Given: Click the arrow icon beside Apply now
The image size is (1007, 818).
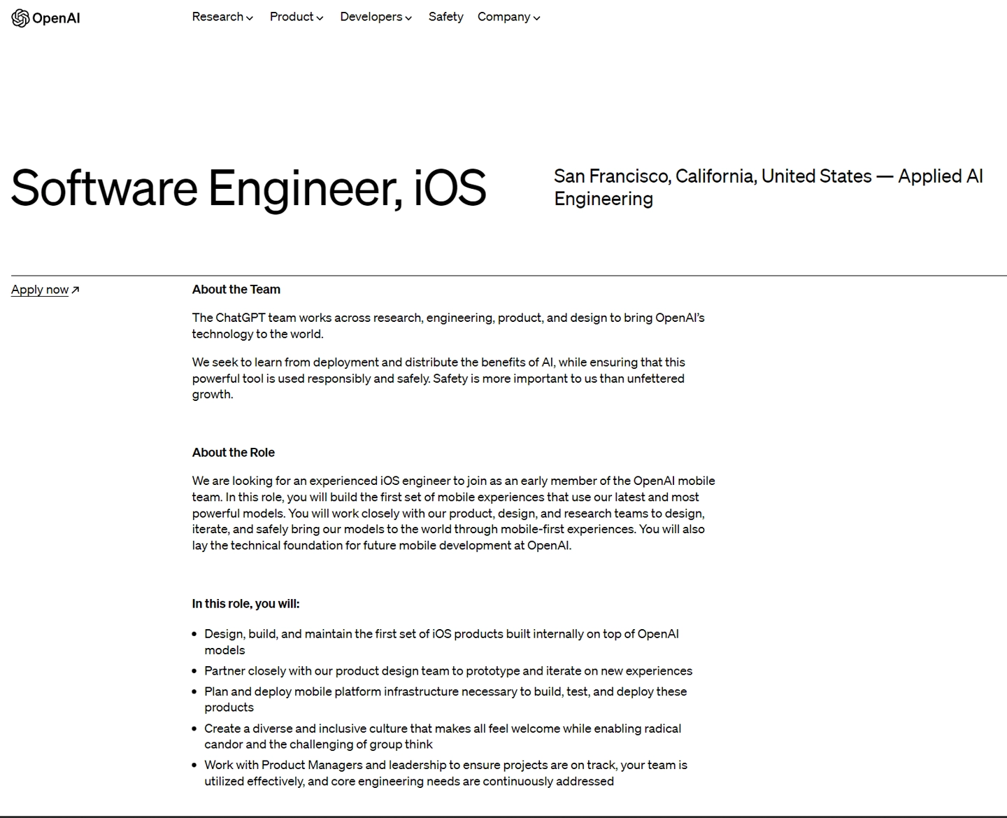Looking at the screenshot, I should click(76, 290).
